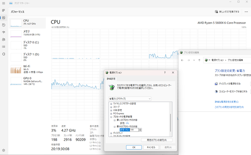Image resolution: width=251 pixels, height=155 pixels.
Task: Open the Startup apps page icon
Action: 4,32
